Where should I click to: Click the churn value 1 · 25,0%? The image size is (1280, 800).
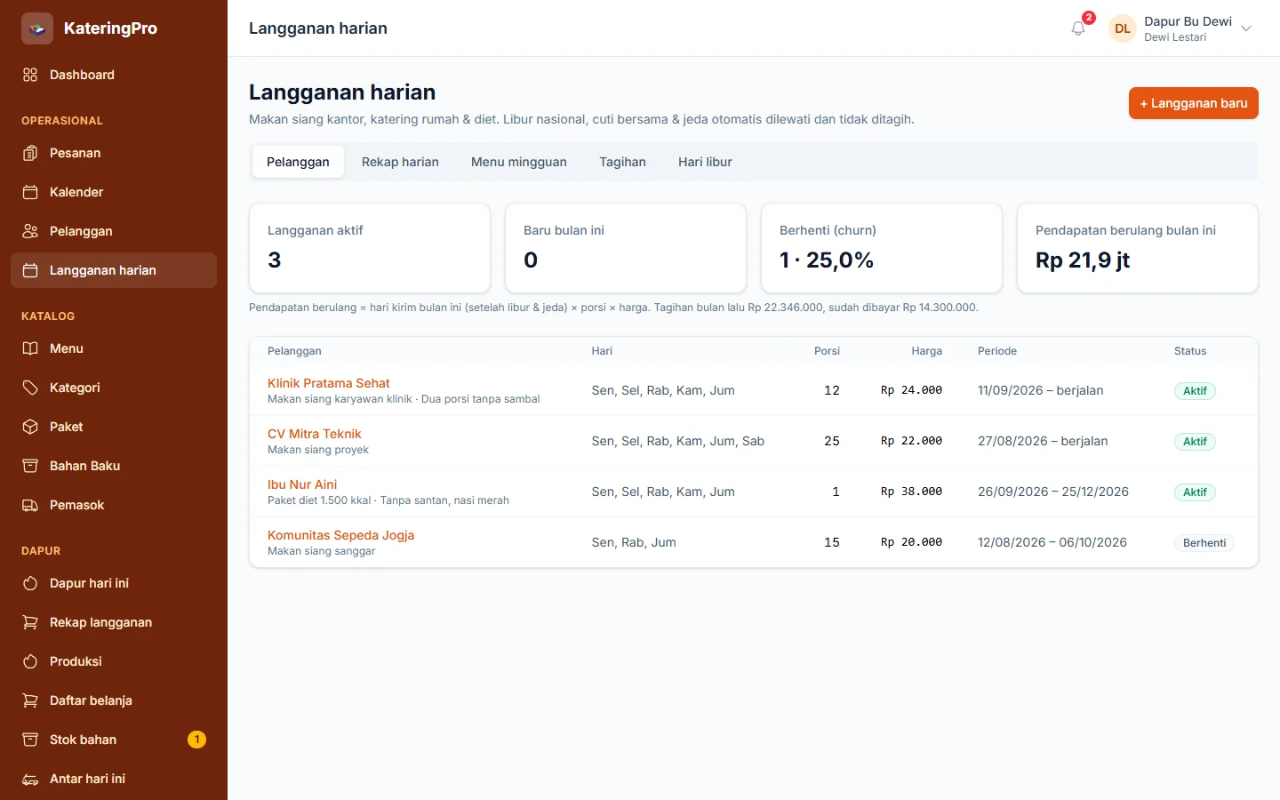coord(827,260)
